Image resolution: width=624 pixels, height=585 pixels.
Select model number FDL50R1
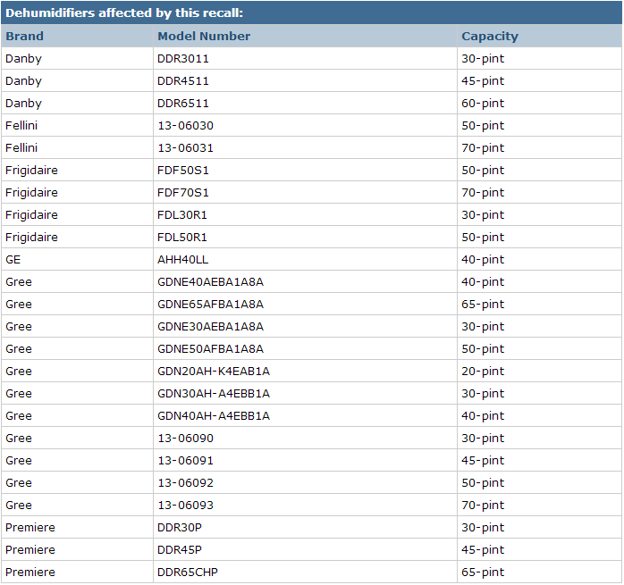coord(182,238)
